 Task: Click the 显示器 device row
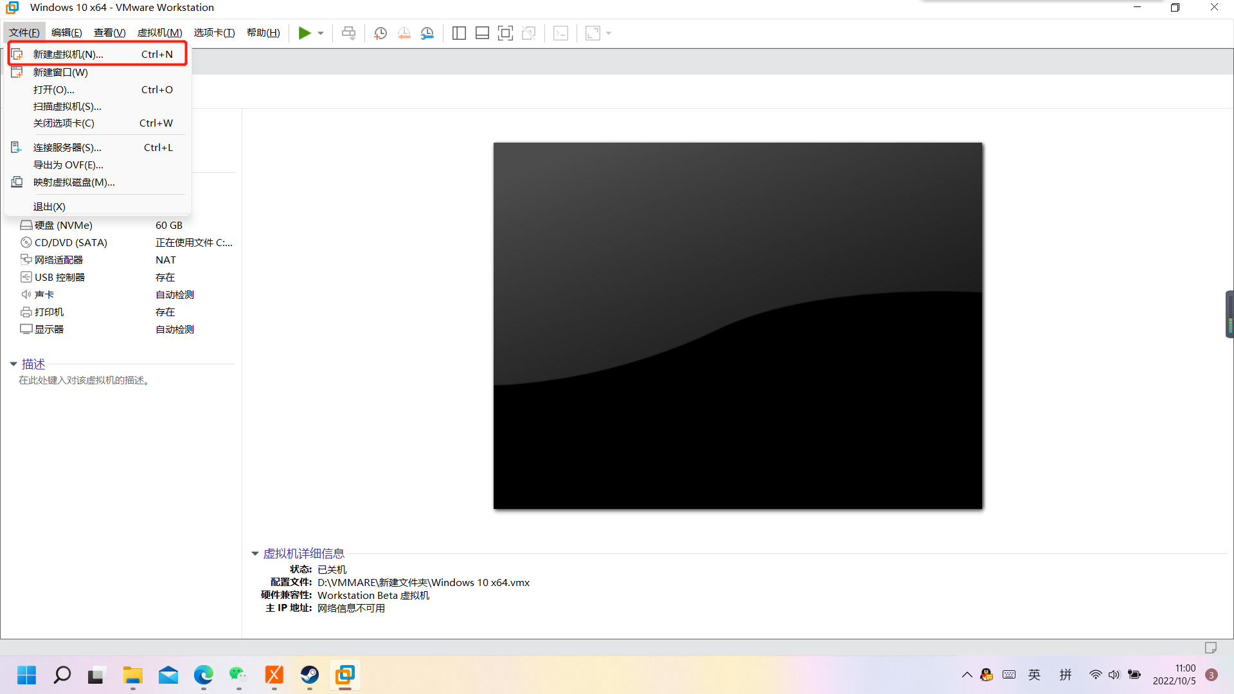click(x=127, y=329)
